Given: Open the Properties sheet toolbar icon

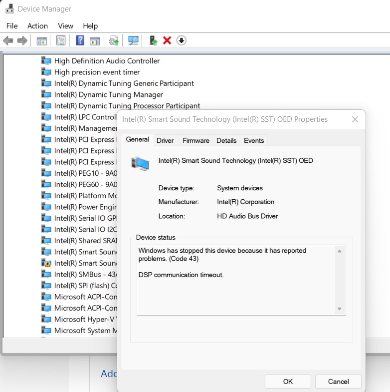Looking at the screenshot, I should pyautogui.click(x=61, y=40).
